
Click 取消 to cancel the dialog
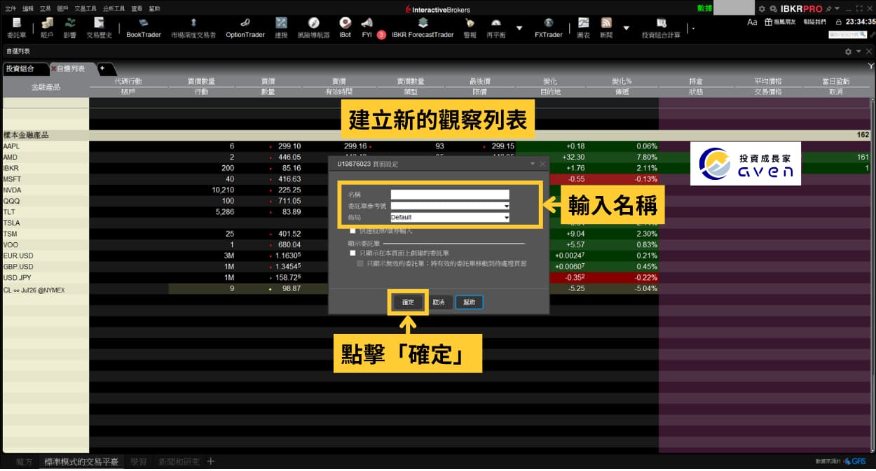439,302
